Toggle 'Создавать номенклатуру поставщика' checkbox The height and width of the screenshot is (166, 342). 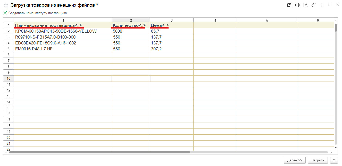click(x=5, y=13)
